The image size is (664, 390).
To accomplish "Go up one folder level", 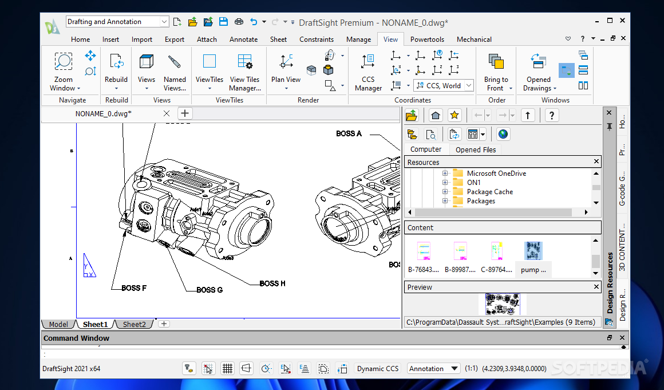I will [x=528, y=115].
